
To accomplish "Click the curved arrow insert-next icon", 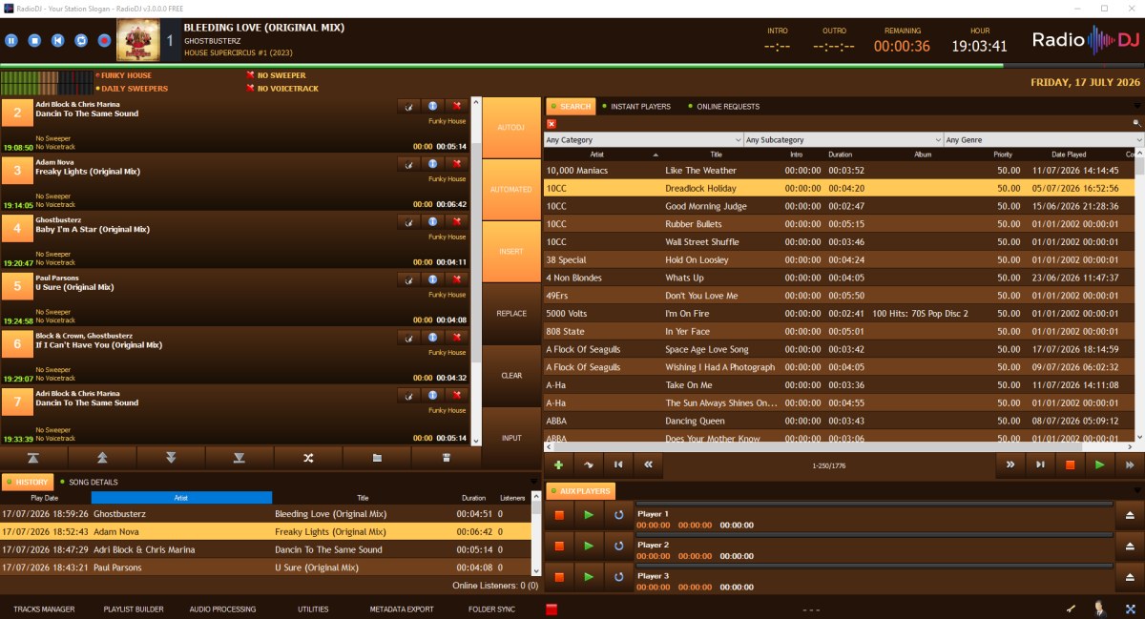I will pos(589,464).
